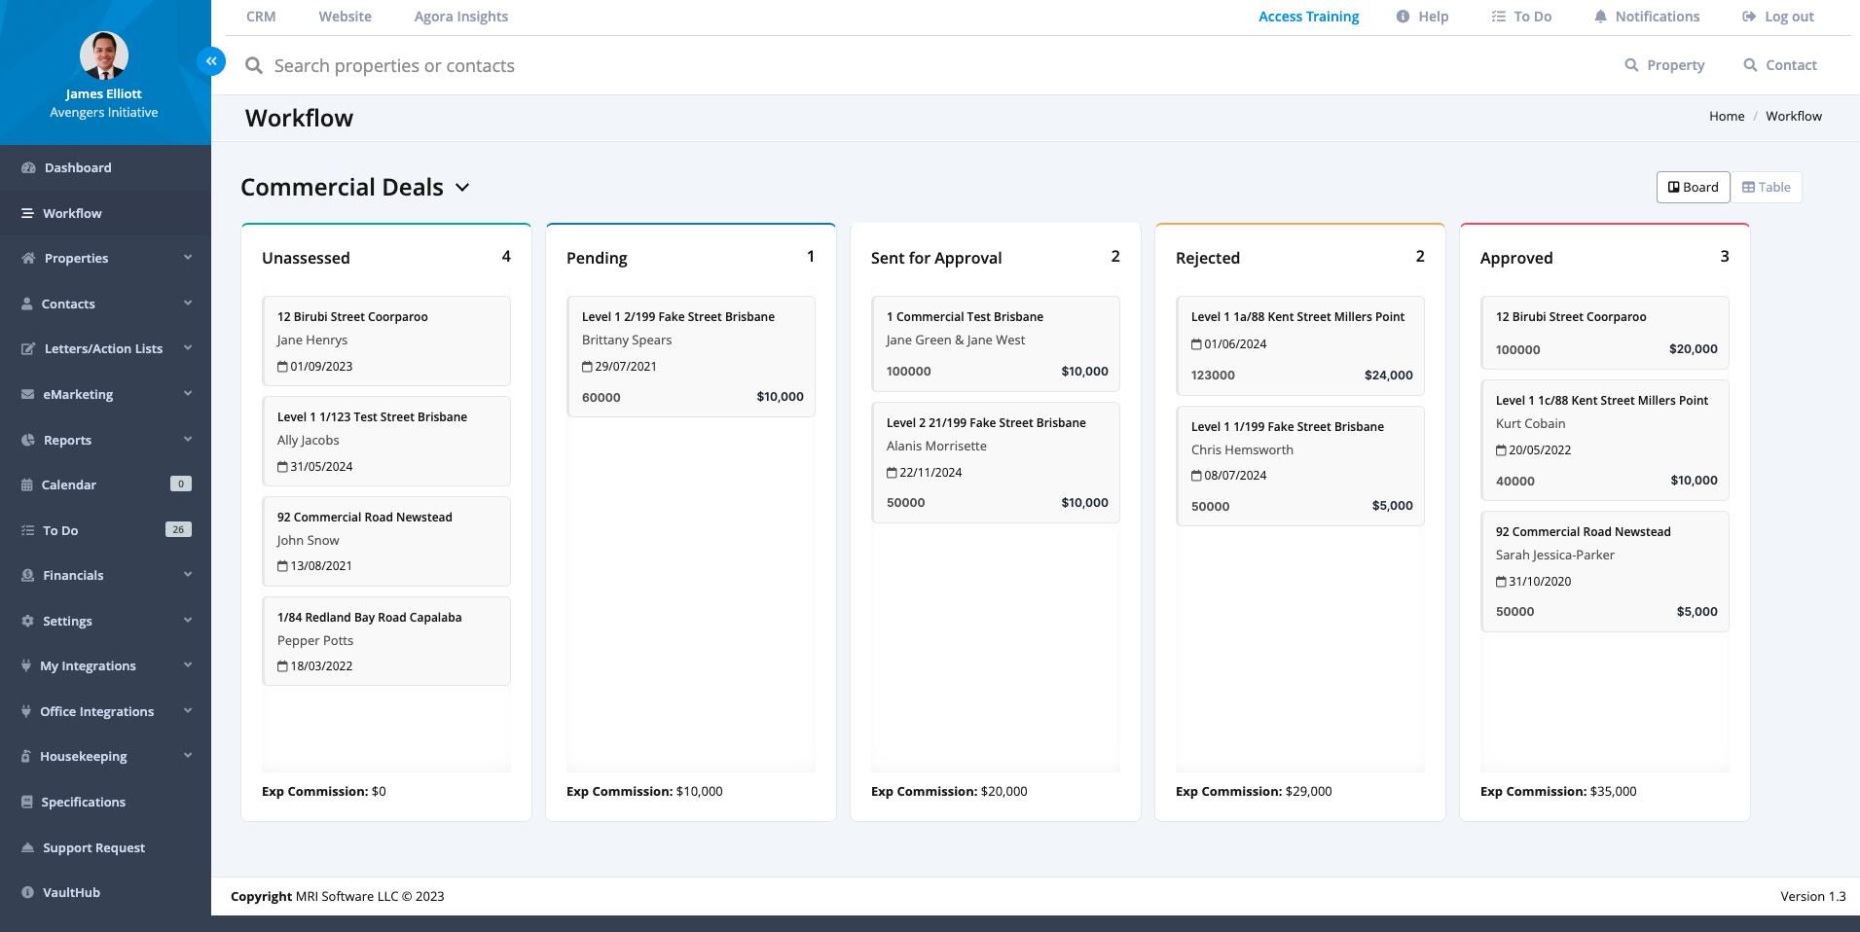
Task: Click the Settings gear icon
Action: pyautogui.click(x=27, y=621)
